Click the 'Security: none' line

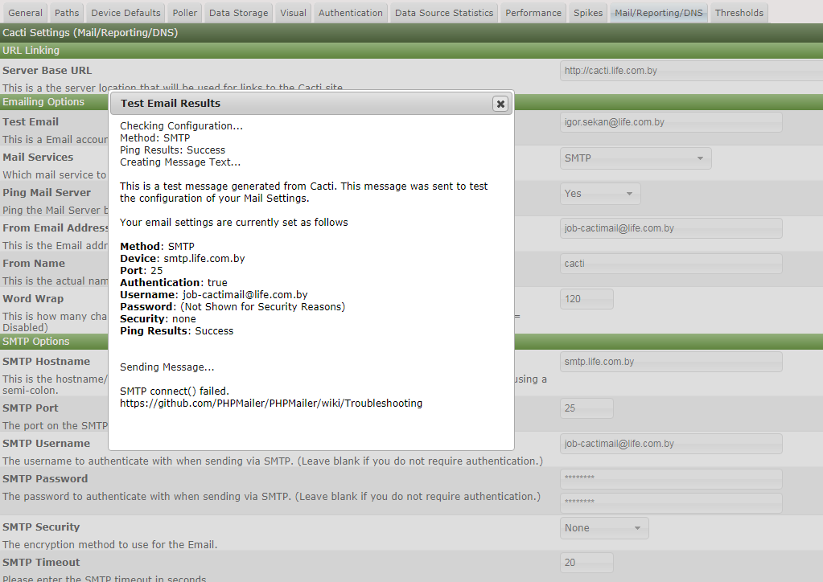click(x=158, y=319)
